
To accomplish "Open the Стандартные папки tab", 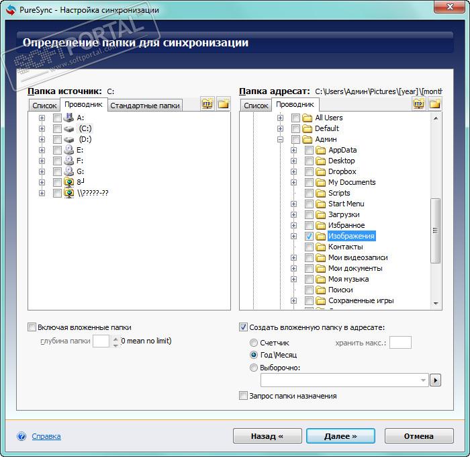I will pyautogui.click(x=145, y=106).
